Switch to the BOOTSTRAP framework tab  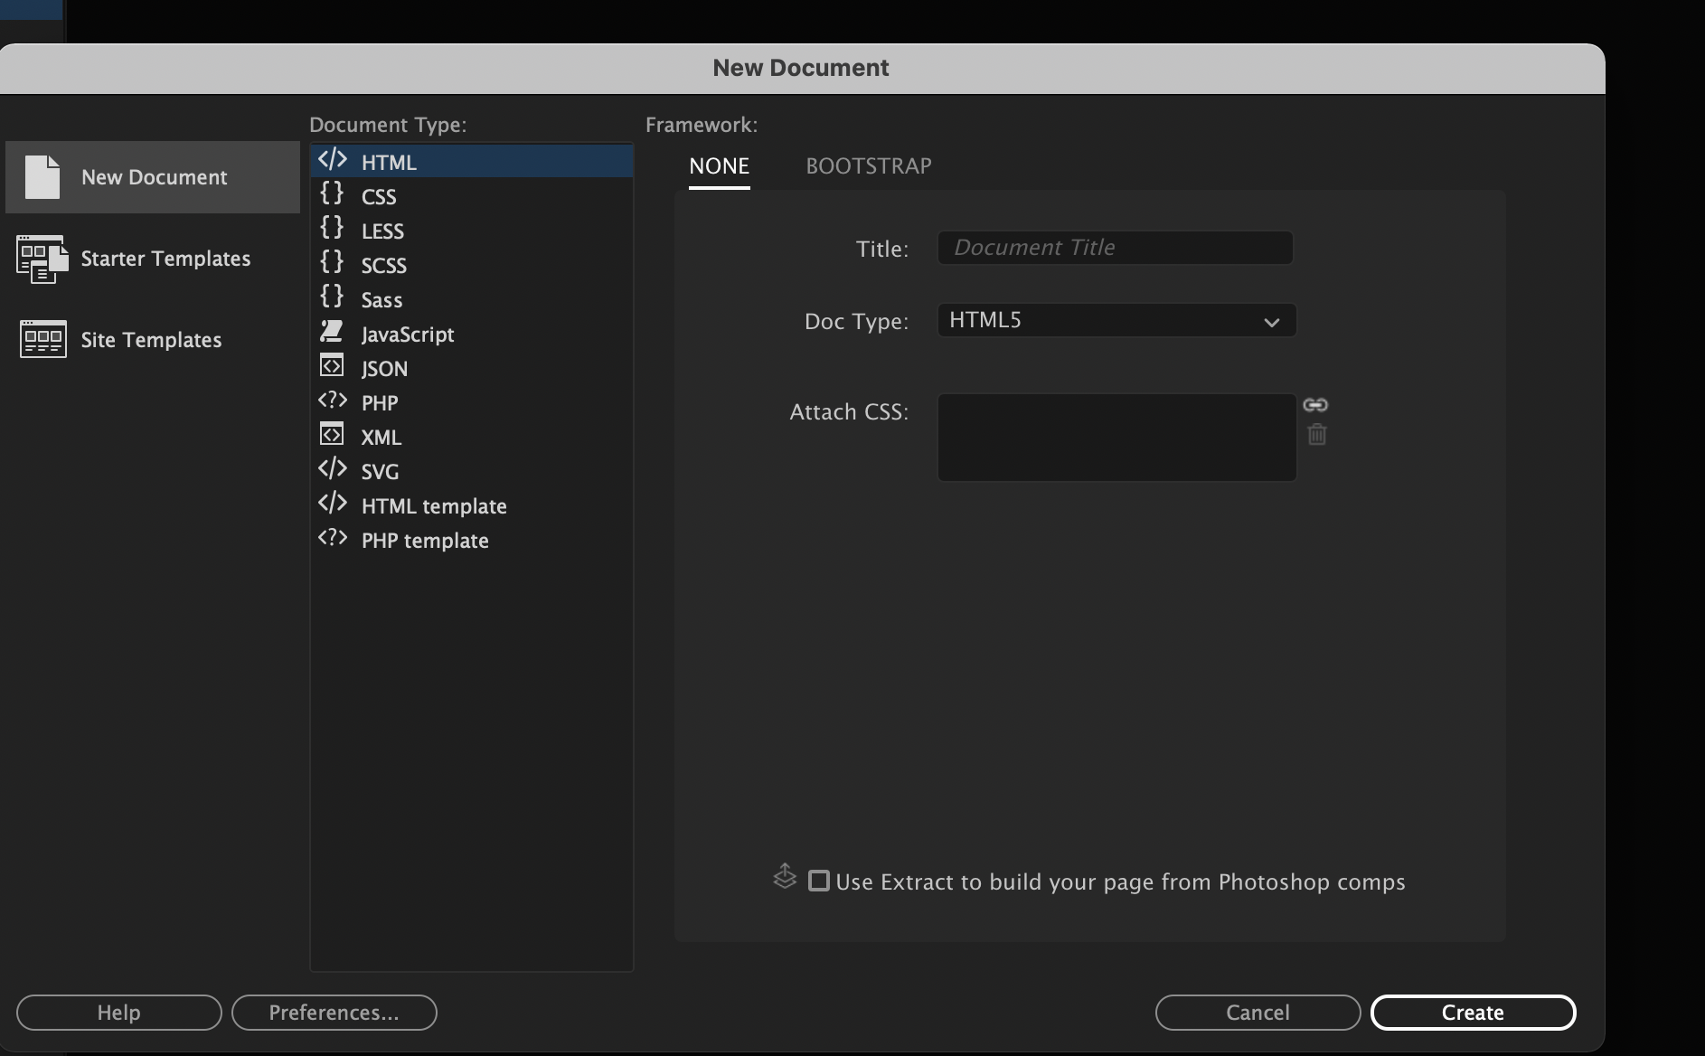point(868,166)
